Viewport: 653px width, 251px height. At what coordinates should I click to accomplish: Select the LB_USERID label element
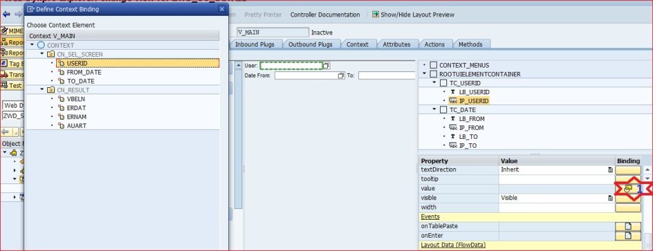point(474,92)
